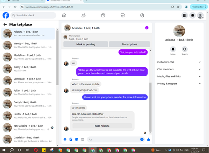
Task: Go back using the Marketplace back arrow
Action: (x=5, y=25)
